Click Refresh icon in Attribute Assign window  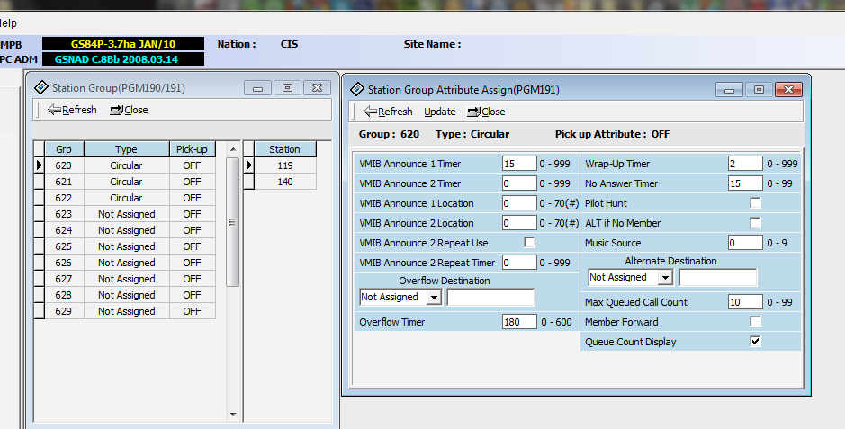(370, 112)
